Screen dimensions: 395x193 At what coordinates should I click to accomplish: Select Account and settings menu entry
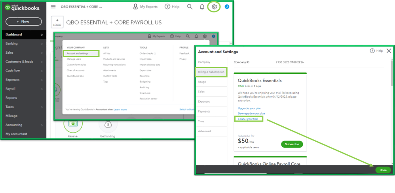point(78,54)
